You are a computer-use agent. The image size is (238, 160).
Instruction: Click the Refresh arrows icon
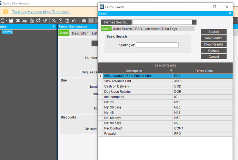coord(38,20)
